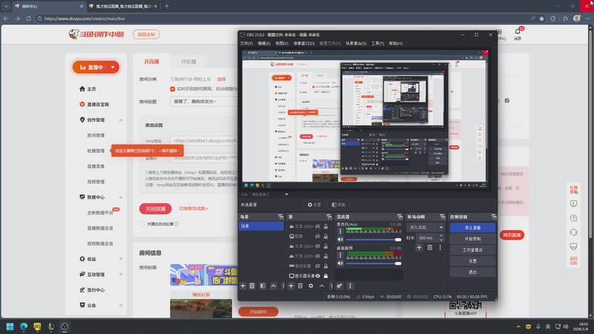Viewport: 594px width, 334px height.
Task: Open mixer toolbar three-dot menu
Action: click(x=350, y=286)
